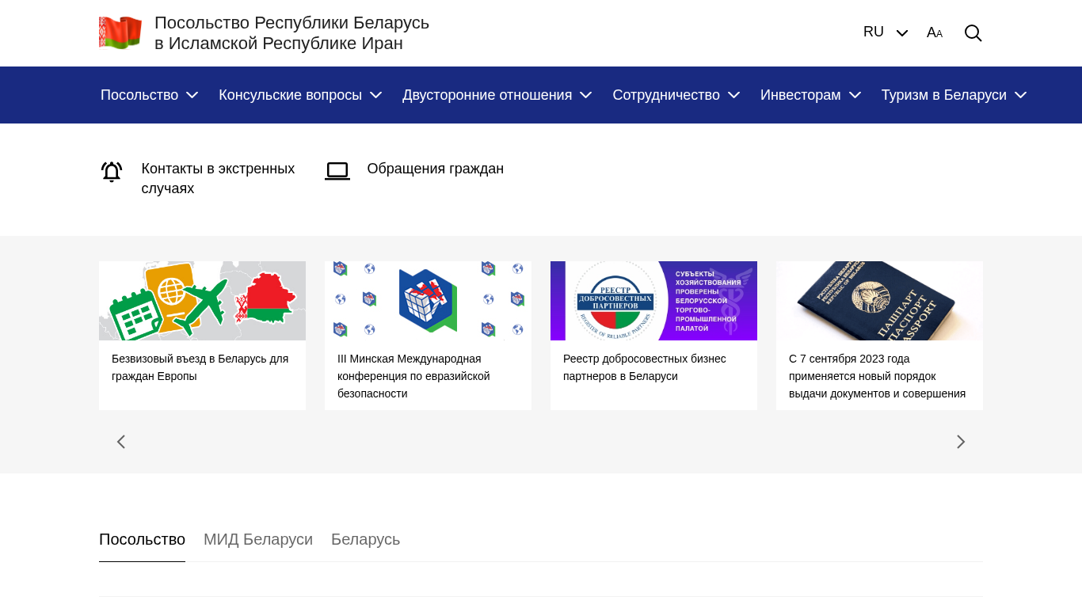
Task: Go to previous carousel slide arrow
Action: point(121,442)
